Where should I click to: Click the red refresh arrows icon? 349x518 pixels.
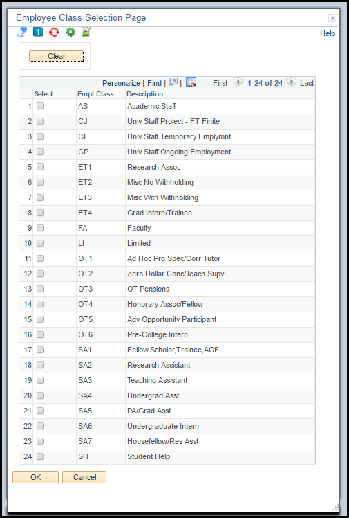(54, 32)
